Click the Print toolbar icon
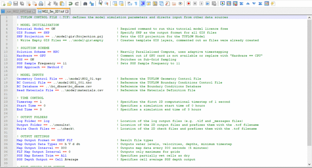The width and height of the screenshot is (312, 168). (41, 4)
